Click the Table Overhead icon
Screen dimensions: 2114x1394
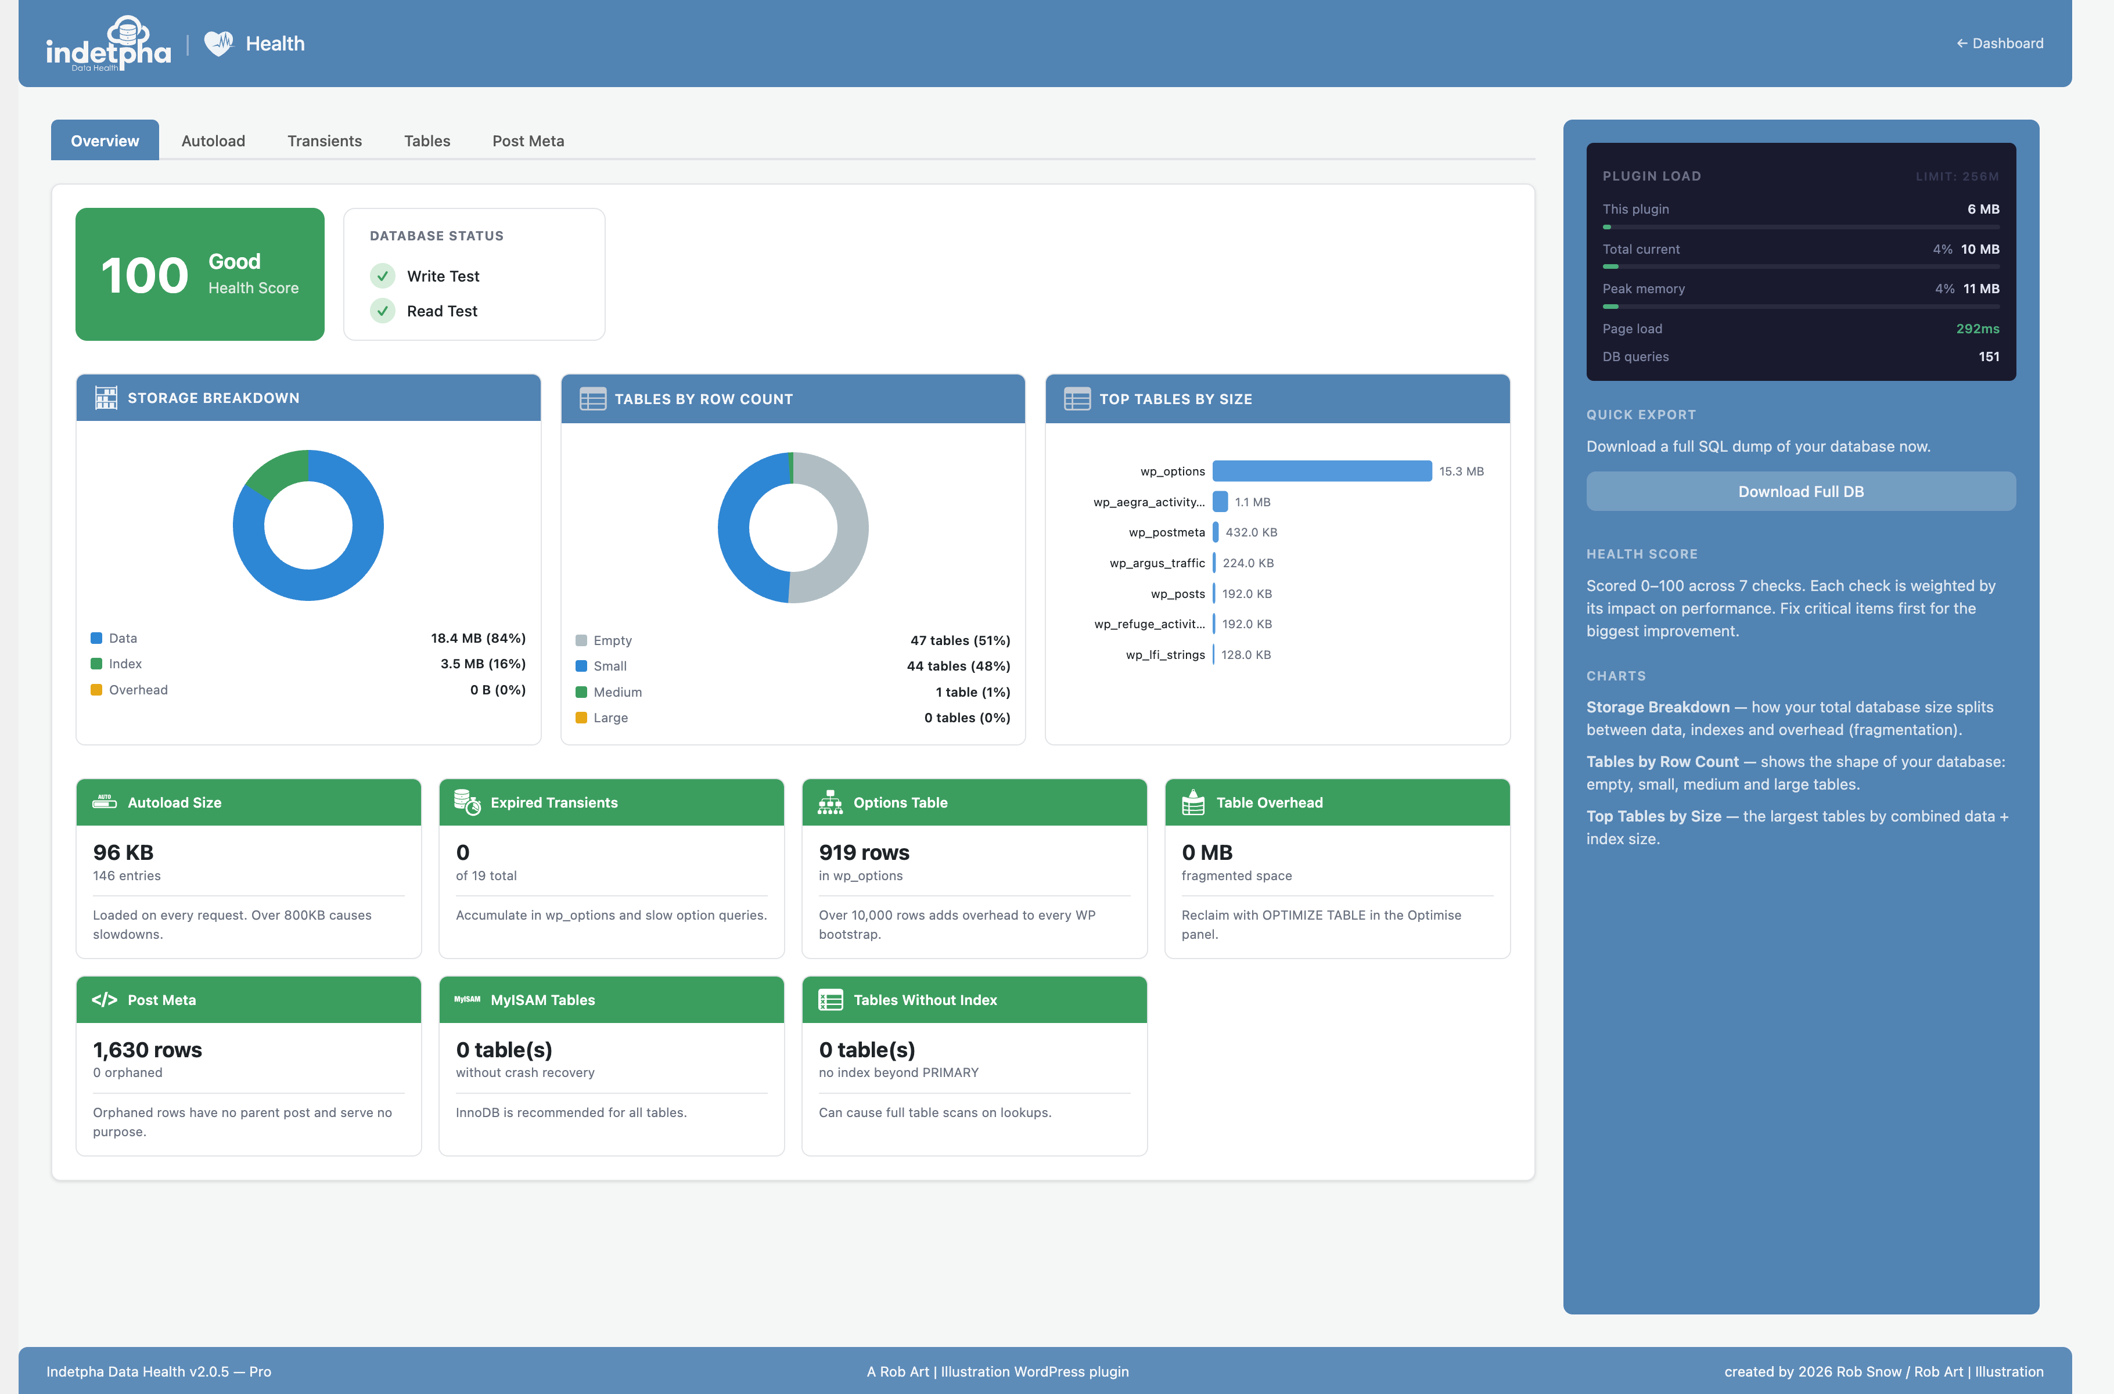[1193, 802]
